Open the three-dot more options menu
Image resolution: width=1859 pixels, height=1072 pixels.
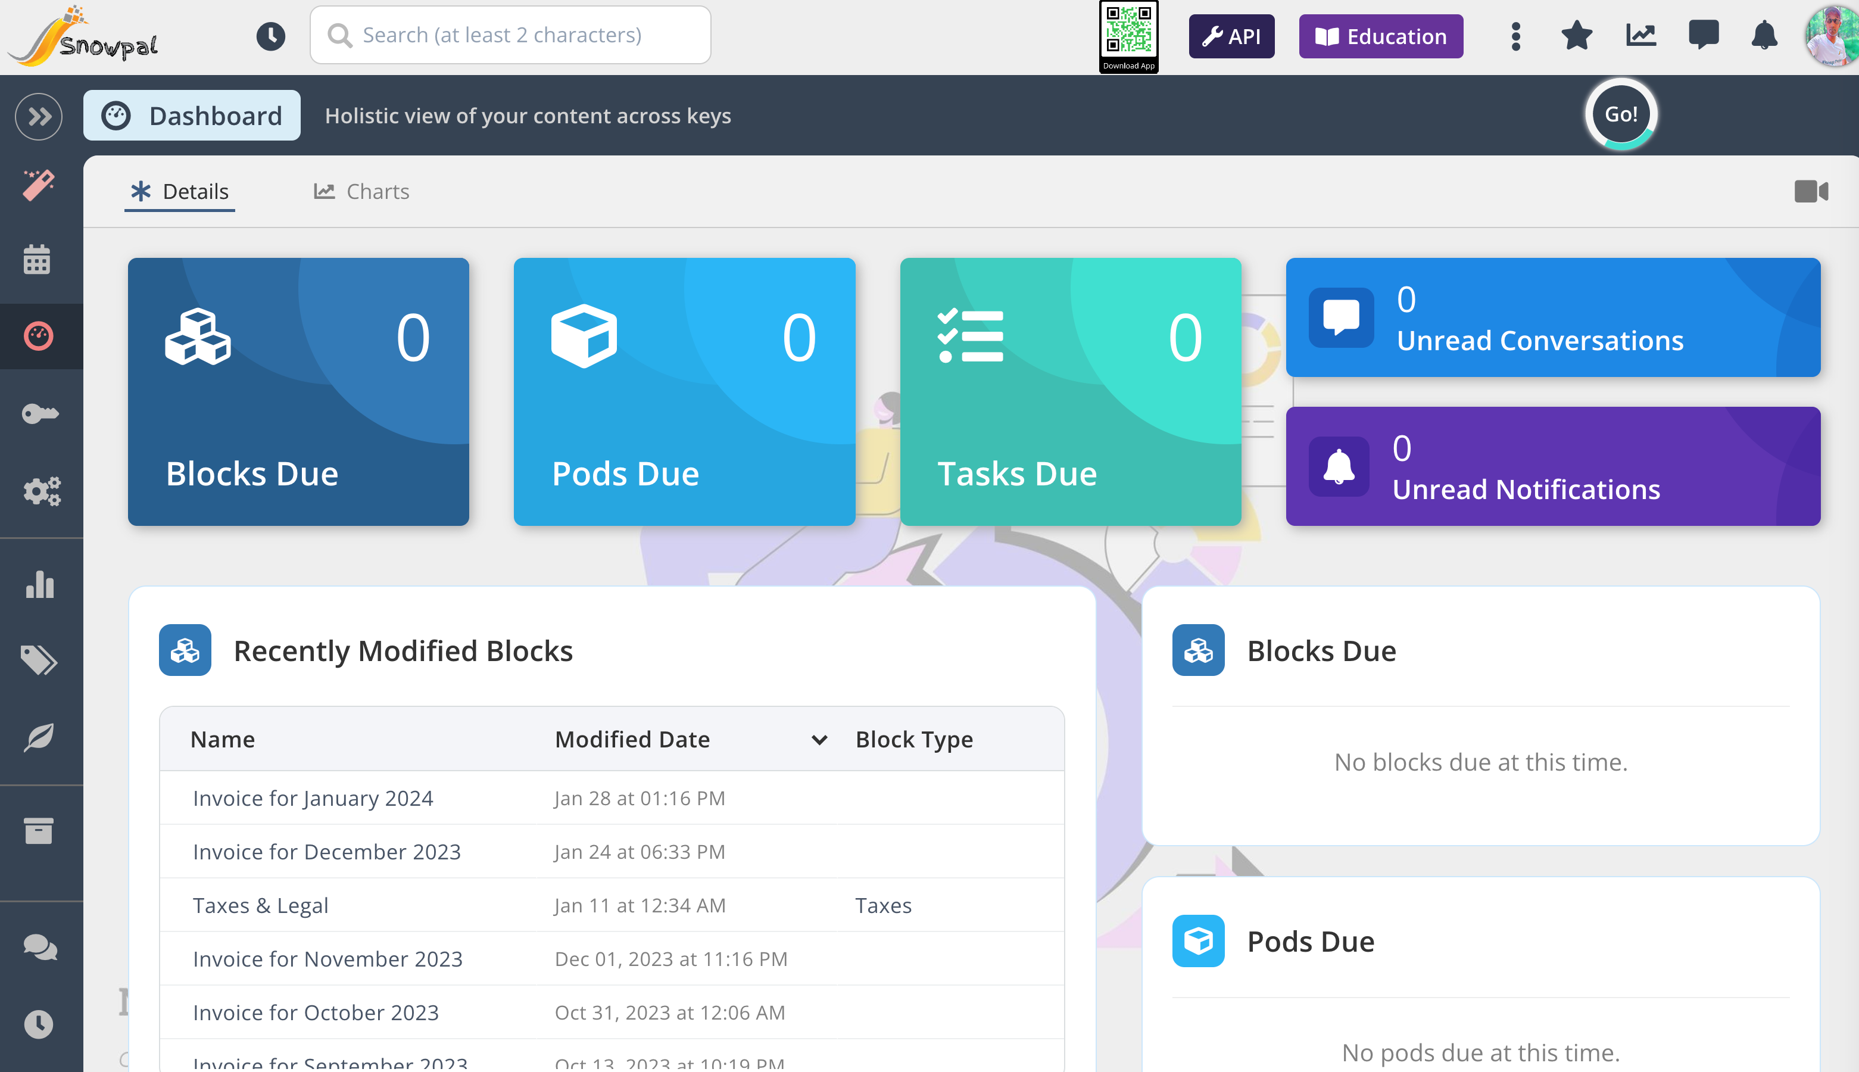(x=1515, y=36)
